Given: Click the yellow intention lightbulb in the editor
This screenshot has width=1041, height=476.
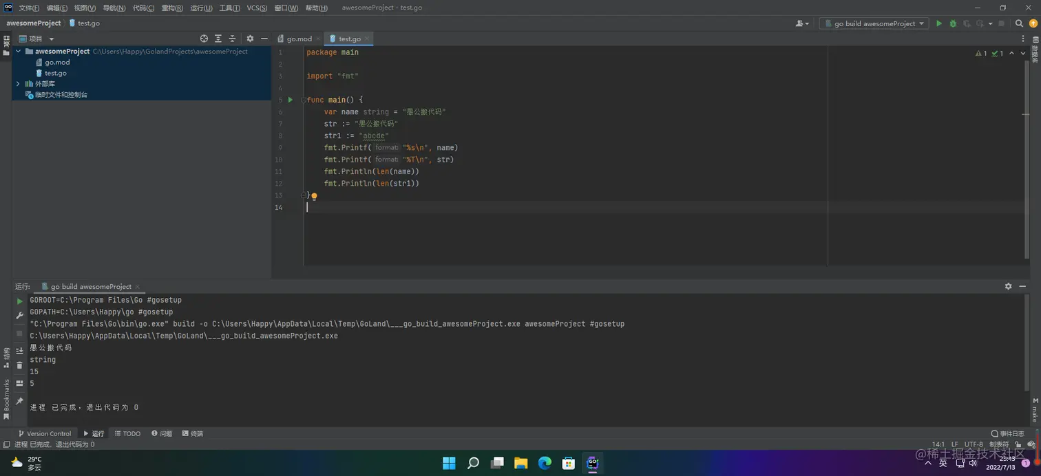Looking at the screenshot, I should 314,196.
